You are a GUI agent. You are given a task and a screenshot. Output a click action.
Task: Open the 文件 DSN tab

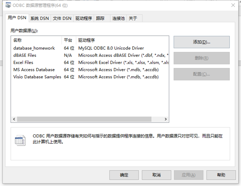(x=62, y=18)
